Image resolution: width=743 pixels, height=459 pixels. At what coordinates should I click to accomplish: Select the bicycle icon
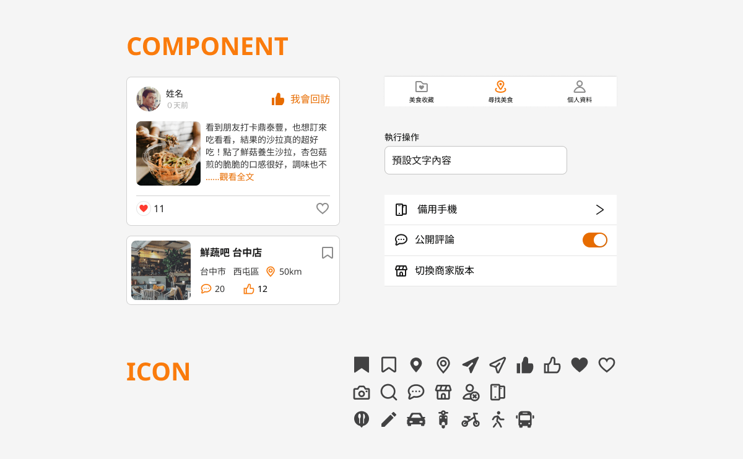(471, 420)
